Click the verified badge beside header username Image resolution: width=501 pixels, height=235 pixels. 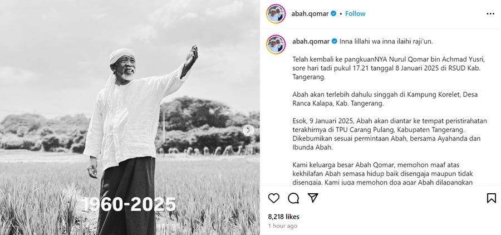click(333, 14)
